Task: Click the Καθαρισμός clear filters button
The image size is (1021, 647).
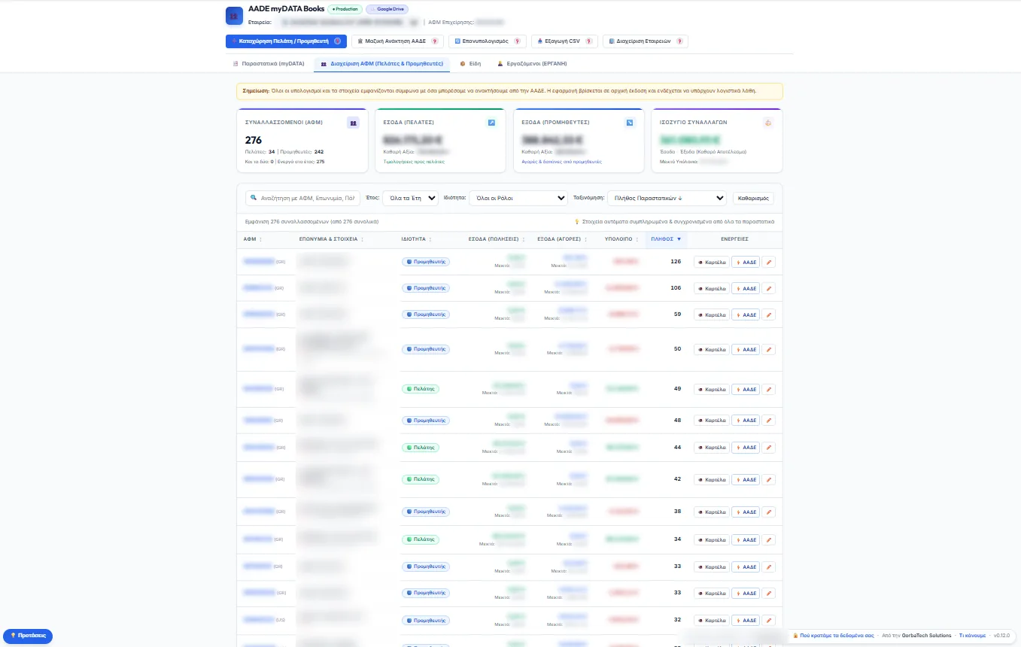Action: point(753,198)
